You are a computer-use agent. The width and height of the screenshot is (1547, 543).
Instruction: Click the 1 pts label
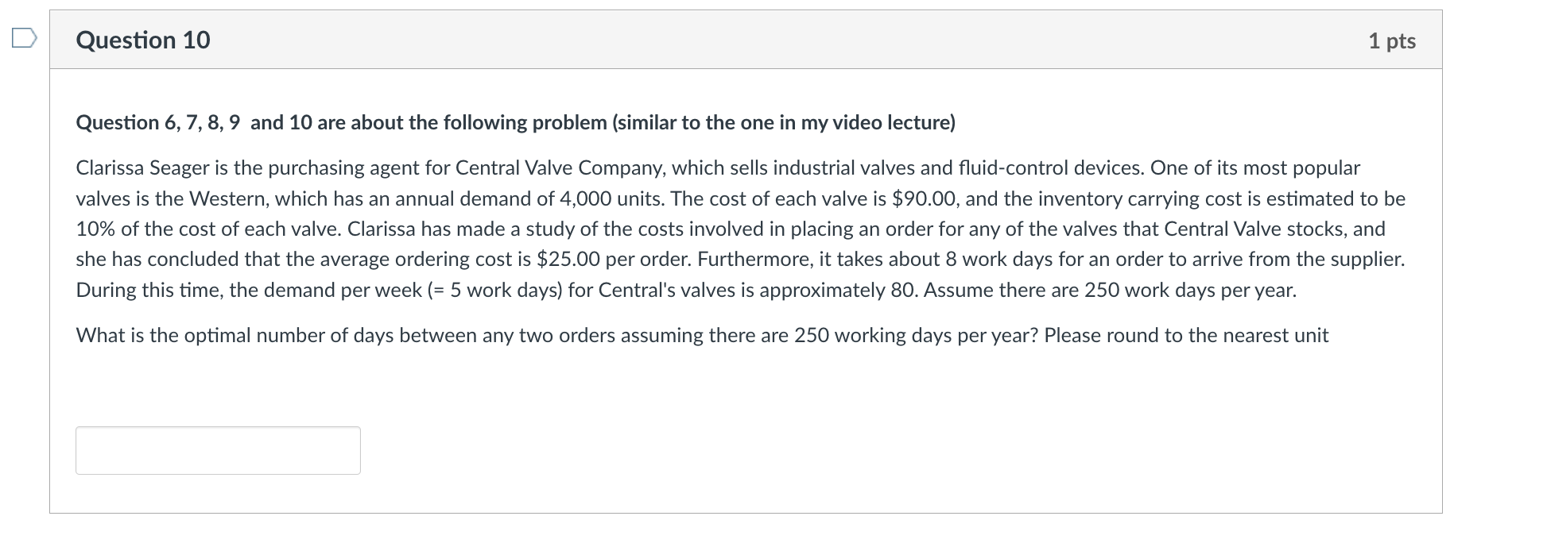tap(1392, 40)
